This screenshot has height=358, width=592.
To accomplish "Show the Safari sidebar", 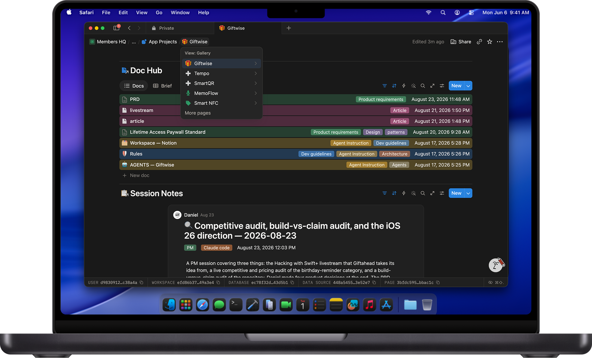I will tap(116, 28).
